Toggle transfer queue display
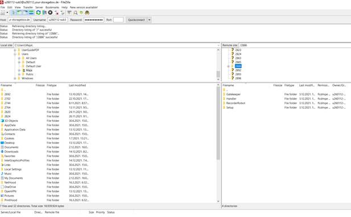 (x=31, y=12)
